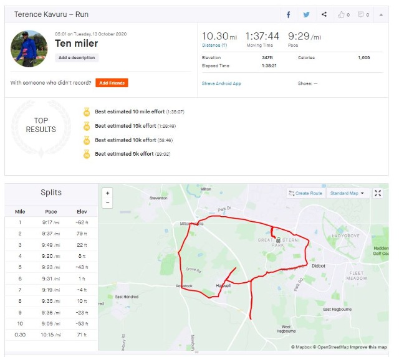
Task: Open the share options icon
Action: tap(324, 14)
